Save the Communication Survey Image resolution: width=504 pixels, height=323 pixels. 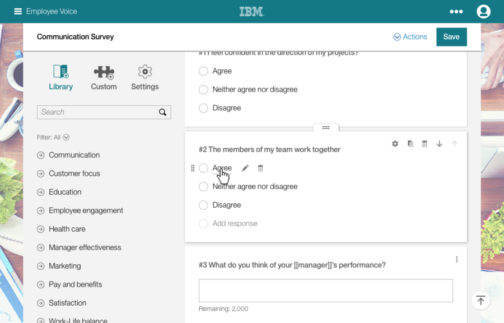451,37
